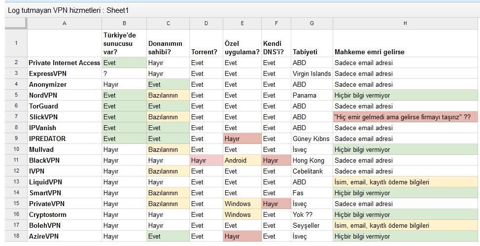The width and height of the screenshot is (480, 246).
Task: Select 'SmartVPN' cell
Action: point(64,193)
